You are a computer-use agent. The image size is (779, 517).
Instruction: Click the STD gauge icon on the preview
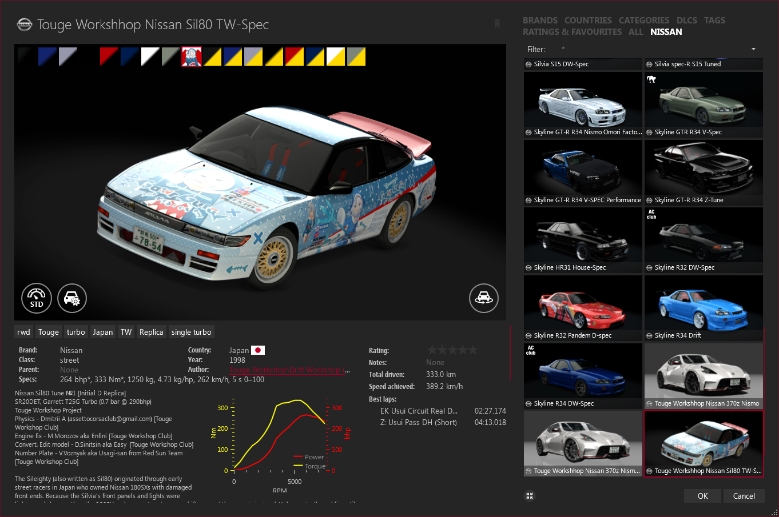coord(37,298)
